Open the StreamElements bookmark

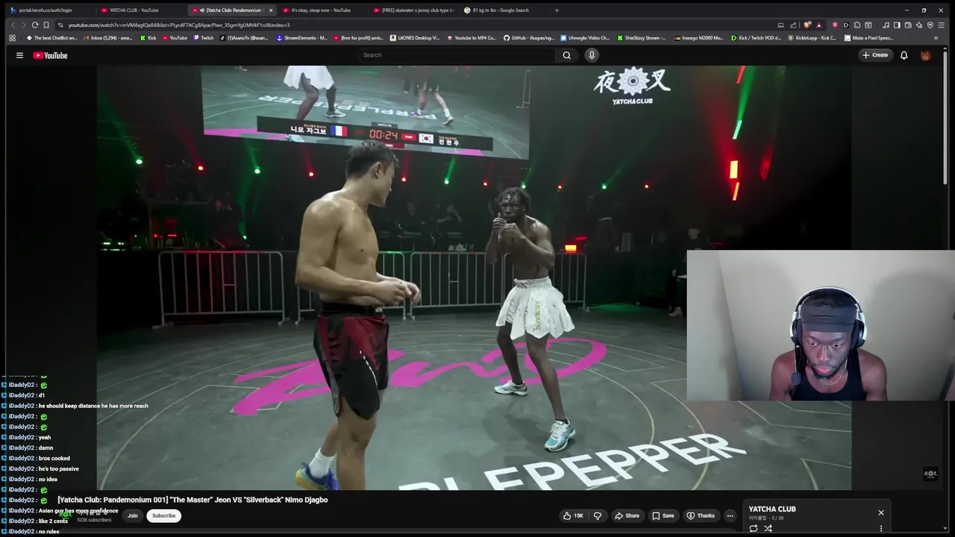(x=301, y=38)
